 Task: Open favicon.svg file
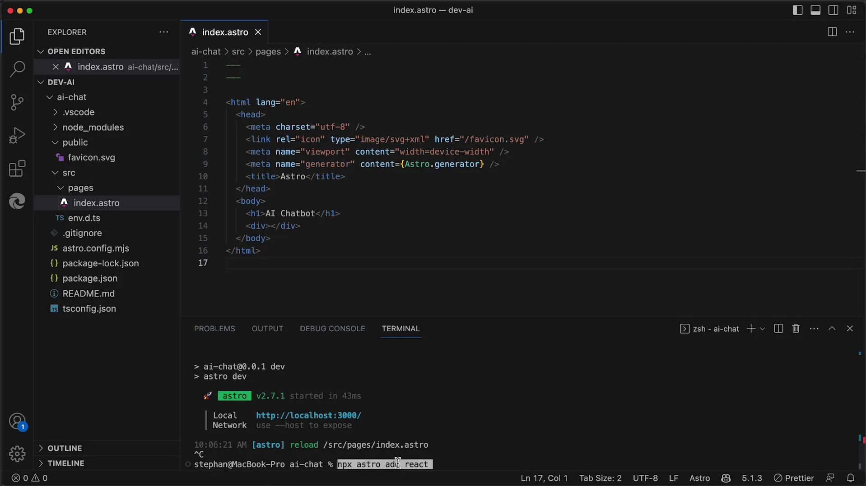[107, 158]
